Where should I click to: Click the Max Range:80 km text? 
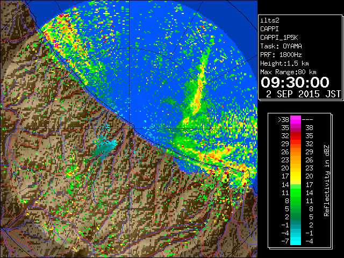(x=288, y=72)
